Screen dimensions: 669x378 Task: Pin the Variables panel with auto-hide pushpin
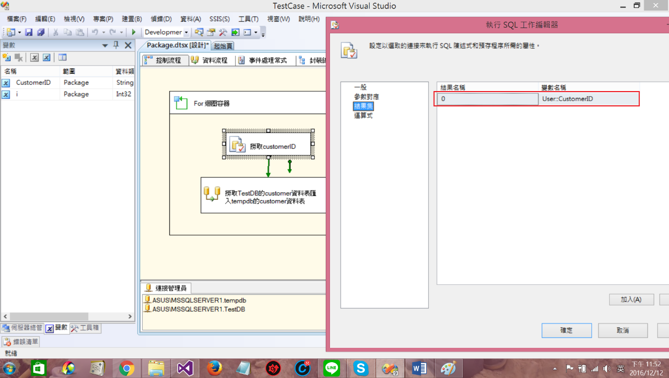click(116, 45)
